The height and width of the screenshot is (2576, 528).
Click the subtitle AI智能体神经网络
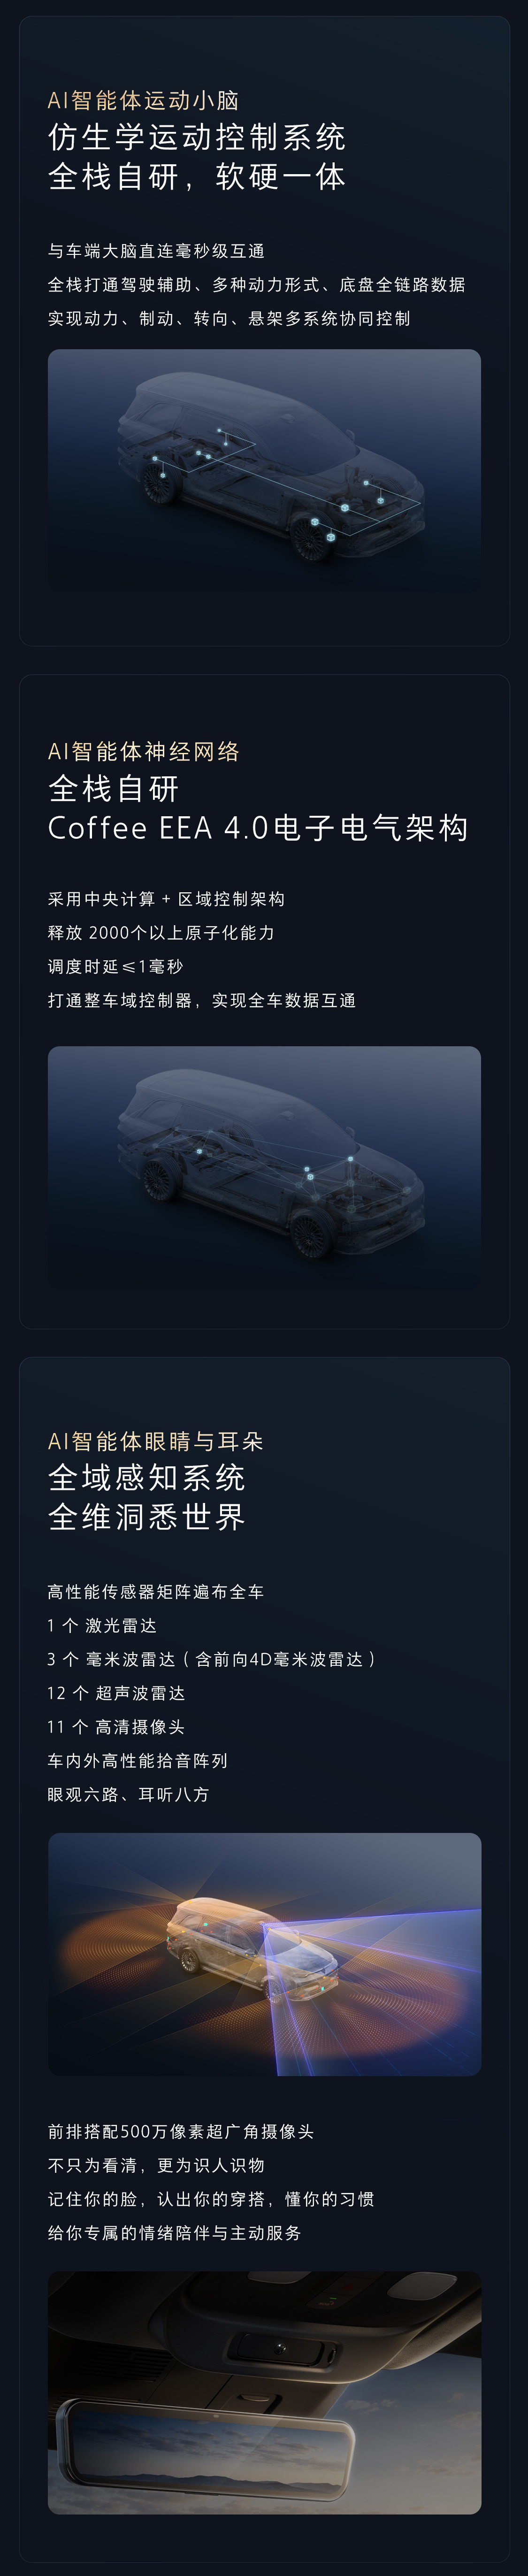coord(144,751)
